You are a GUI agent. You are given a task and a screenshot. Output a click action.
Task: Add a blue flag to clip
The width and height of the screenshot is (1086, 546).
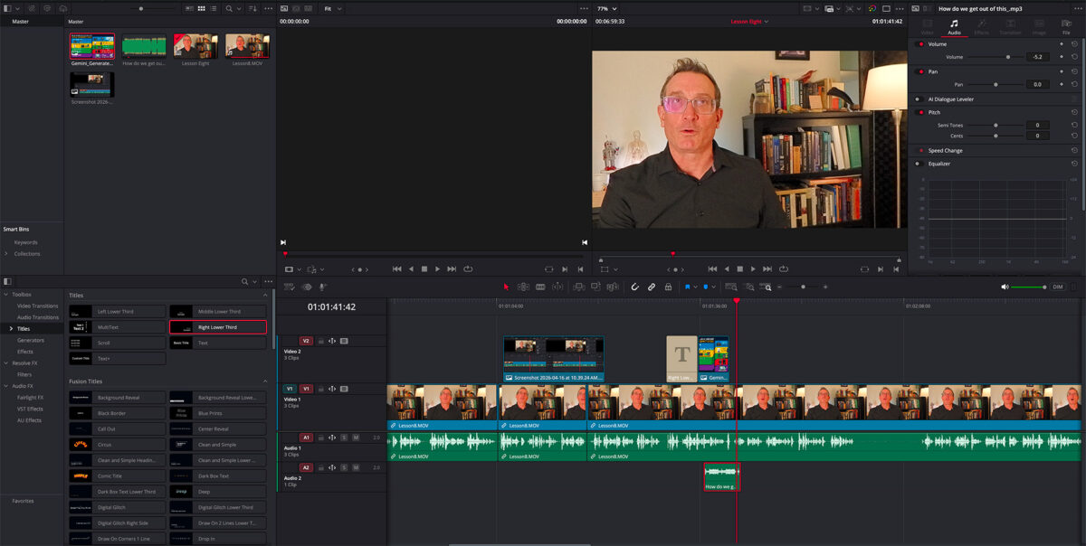688,287
